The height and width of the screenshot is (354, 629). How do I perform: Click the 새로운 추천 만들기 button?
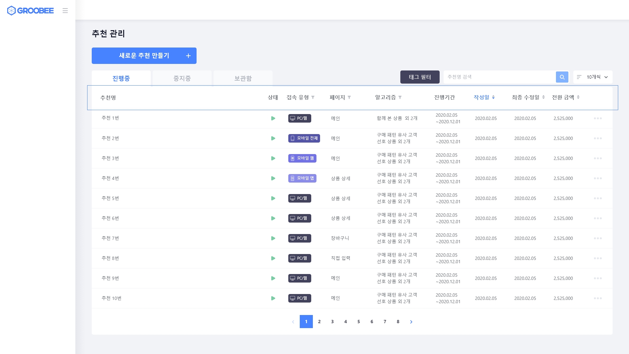[x=144, y=56]
